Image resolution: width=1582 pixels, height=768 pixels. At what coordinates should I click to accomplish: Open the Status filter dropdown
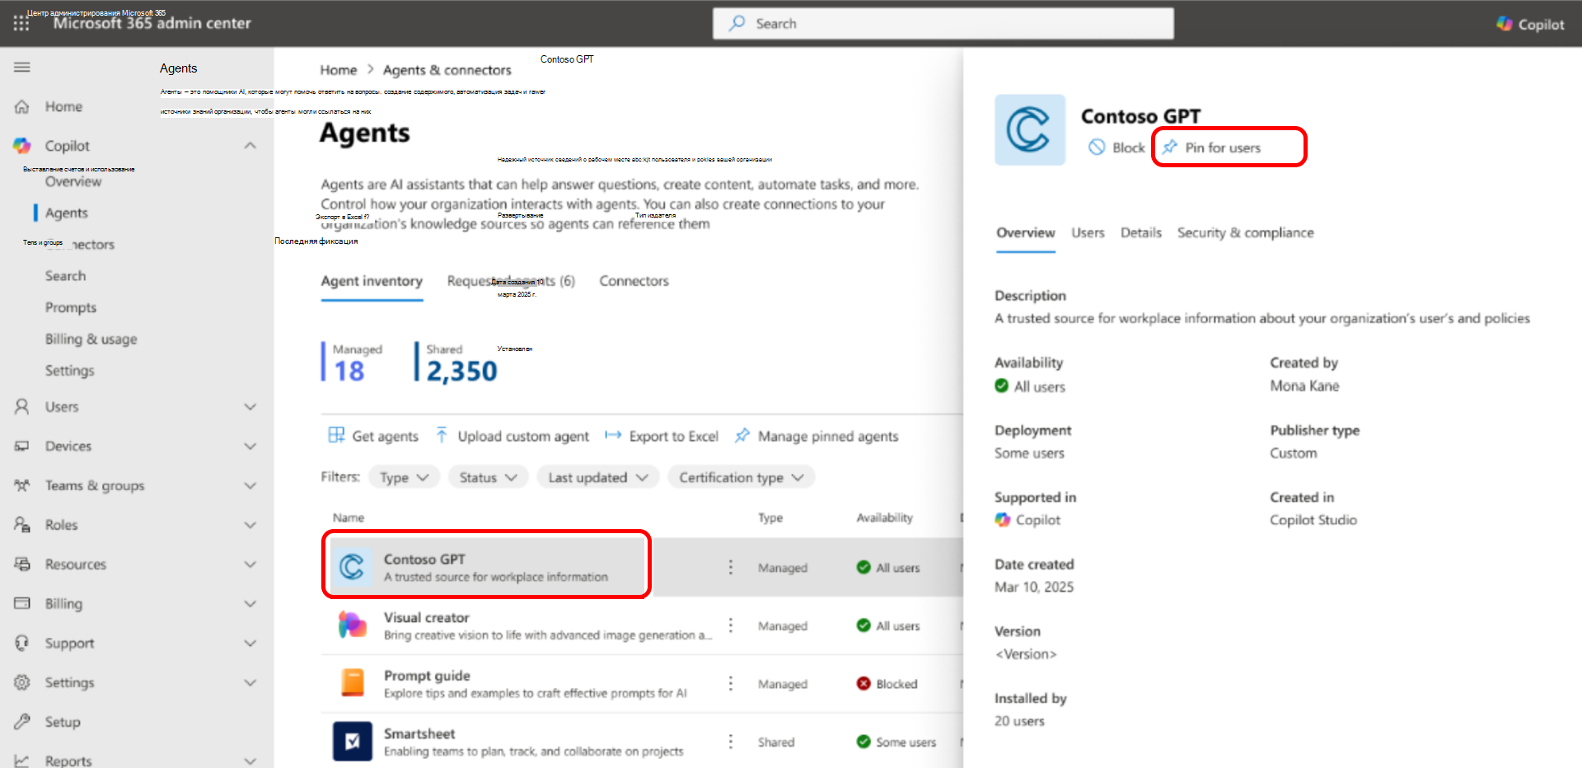click(x=488, y=477)
